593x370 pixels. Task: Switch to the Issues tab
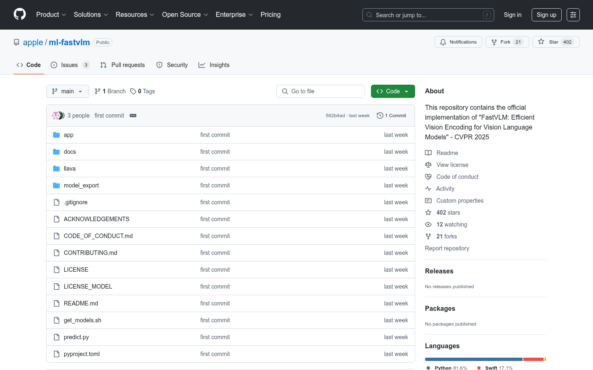[70, 65]
